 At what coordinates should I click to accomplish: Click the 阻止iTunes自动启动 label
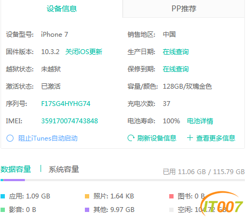coord(48,138)
